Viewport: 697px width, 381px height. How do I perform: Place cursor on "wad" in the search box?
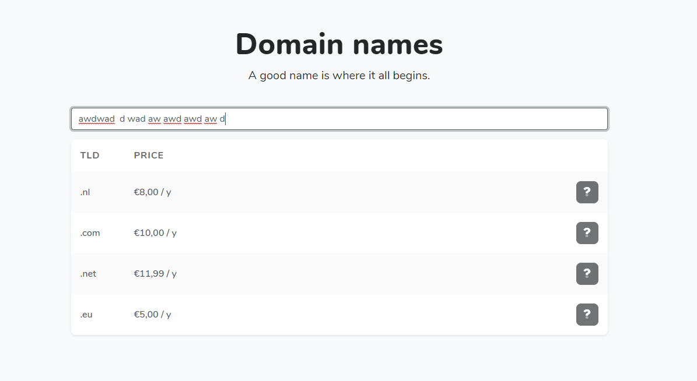point(136,119)
